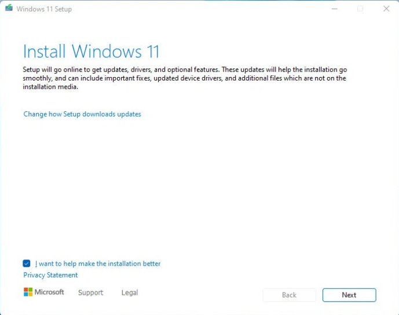Minimize the Windows 11 Setup window
Image resolution: width=399 pixels, height=315 pixels.
click(334, 9)
